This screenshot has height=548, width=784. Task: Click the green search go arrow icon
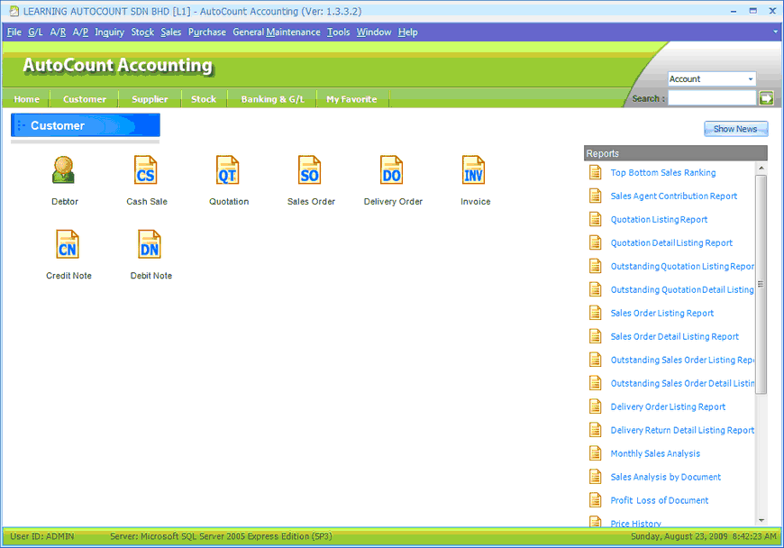pyautogui.click(x=767, y=98)
